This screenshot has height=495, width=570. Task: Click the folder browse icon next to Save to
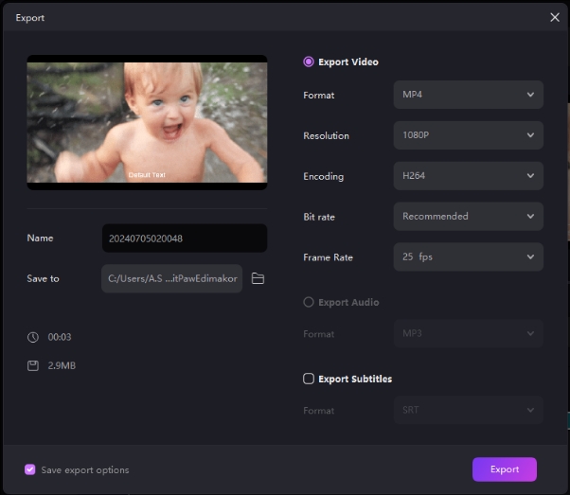click(x=258, y=279)
